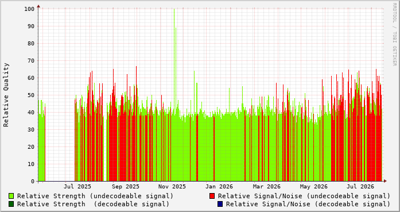The image size is (400, 212).
Task: Click the red Signal/Noise undecodeable legend swatch
Action: (x=212, y=196)
